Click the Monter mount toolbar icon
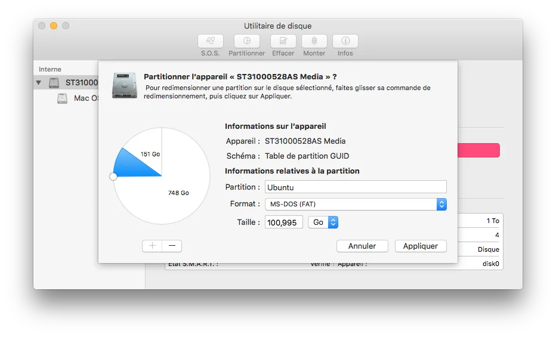556x337 pixels. click(x=314, y=41)
